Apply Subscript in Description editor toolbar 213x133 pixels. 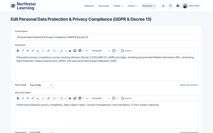coord(38,51)
